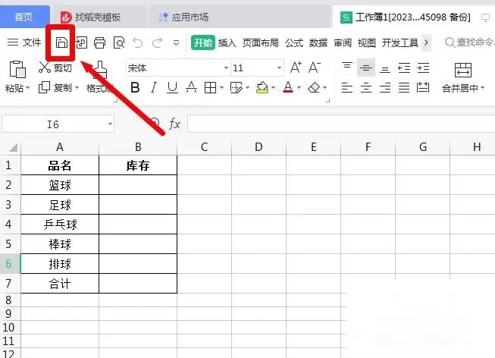Click the fx insert function button
This screenshot has width=495, height=358.
174,124
